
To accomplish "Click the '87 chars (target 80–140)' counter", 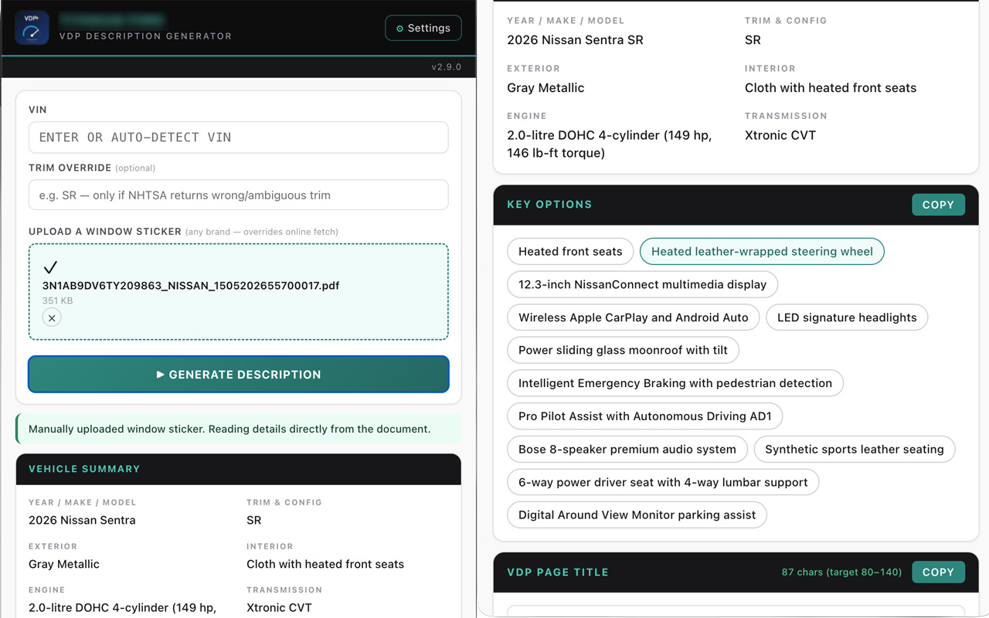I will tap(841, 572).
